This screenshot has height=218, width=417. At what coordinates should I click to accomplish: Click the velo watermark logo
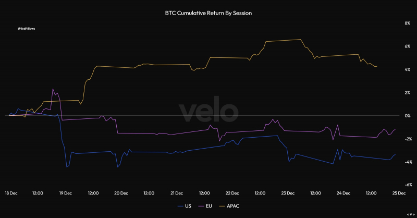208,110
